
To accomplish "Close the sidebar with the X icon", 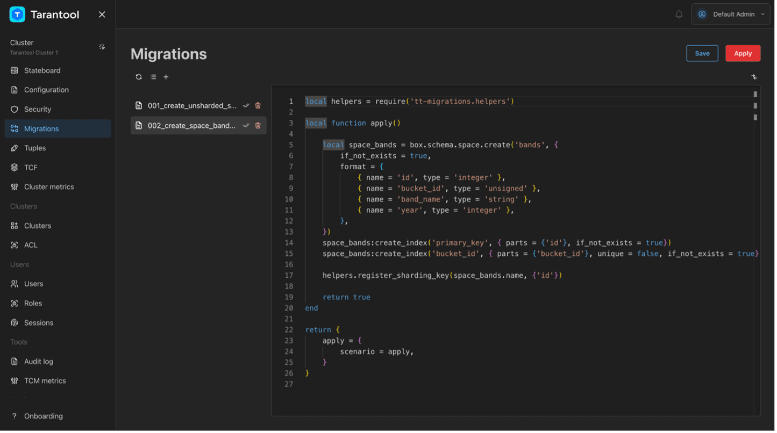I will (102, 15).
